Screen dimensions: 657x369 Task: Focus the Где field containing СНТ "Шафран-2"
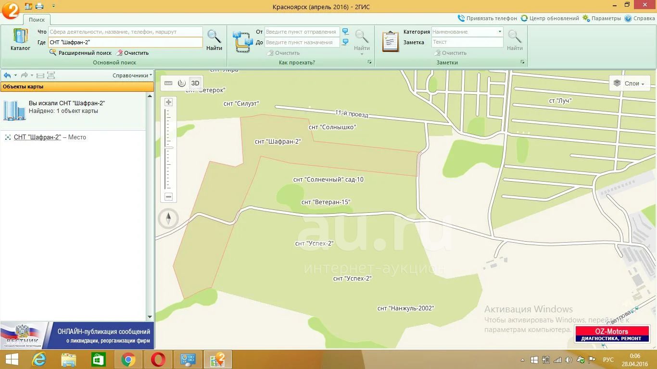126,42
